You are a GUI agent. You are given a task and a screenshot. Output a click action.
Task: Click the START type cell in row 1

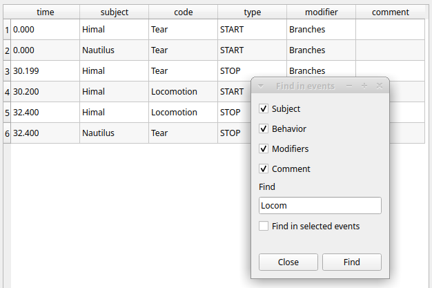pos(253,30)
